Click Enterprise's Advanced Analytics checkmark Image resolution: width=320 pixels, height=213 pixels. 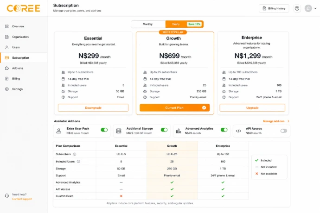pos(223,182)
